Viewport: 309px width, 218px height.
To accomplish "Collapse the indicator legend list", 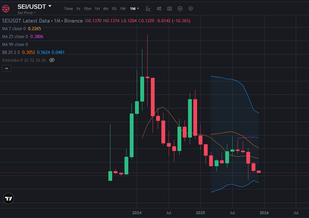I will tap(7, 69).
